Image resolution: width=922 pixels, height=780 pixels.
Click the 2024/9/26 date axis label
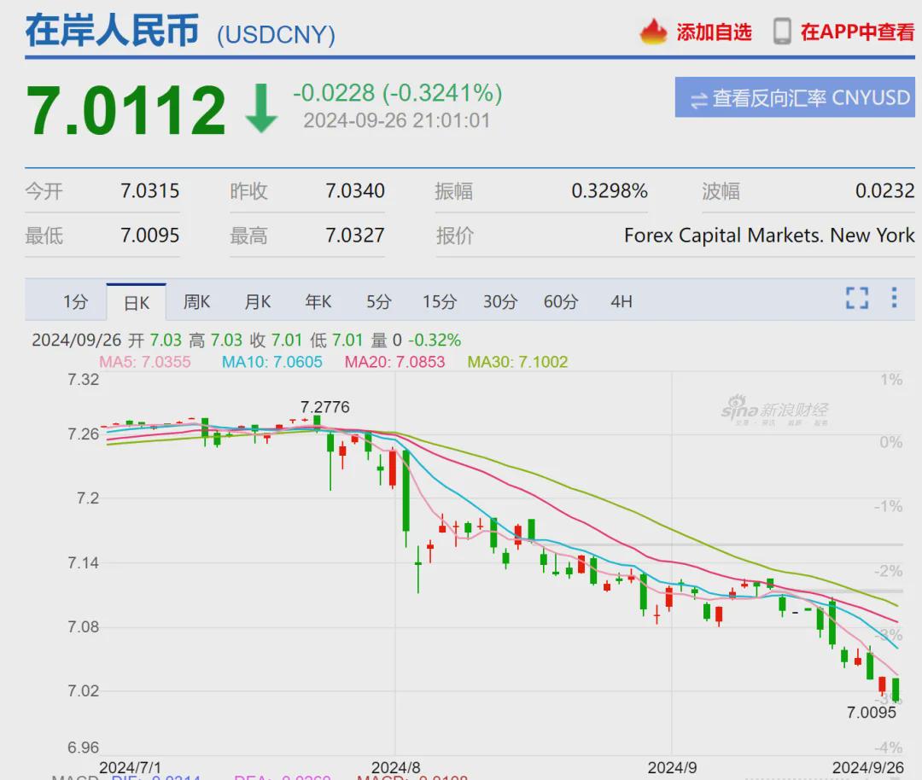[x=868, y=767]
